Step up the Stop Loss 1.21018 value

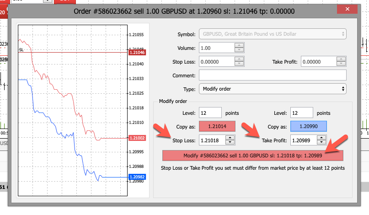click(230, 138)
